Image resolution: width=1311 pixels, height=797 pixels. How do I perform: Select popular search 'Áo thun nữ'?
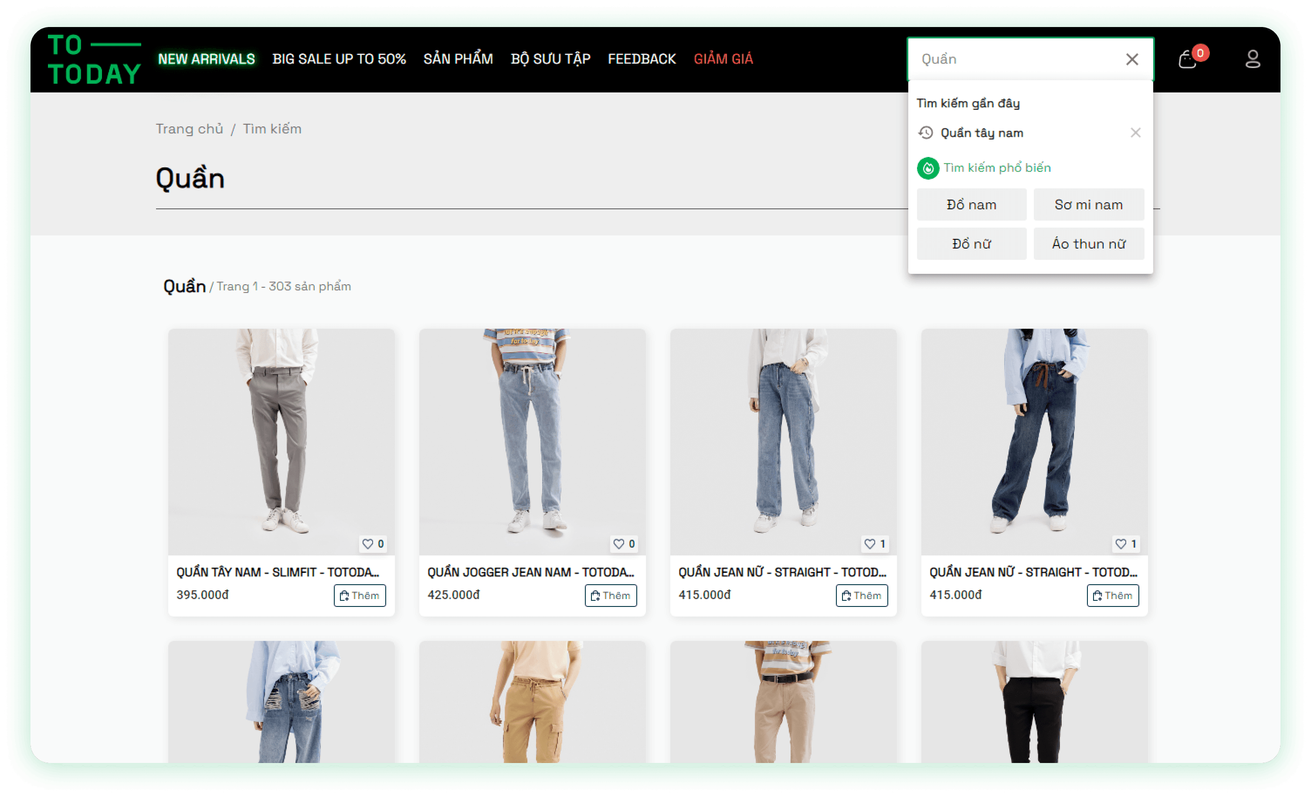coord(1089,244)
